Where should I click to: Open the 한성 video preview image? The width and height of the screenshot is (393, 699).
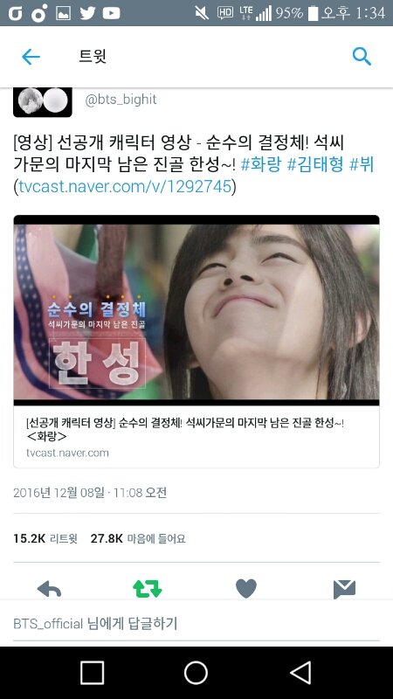[x=196, y=310]
